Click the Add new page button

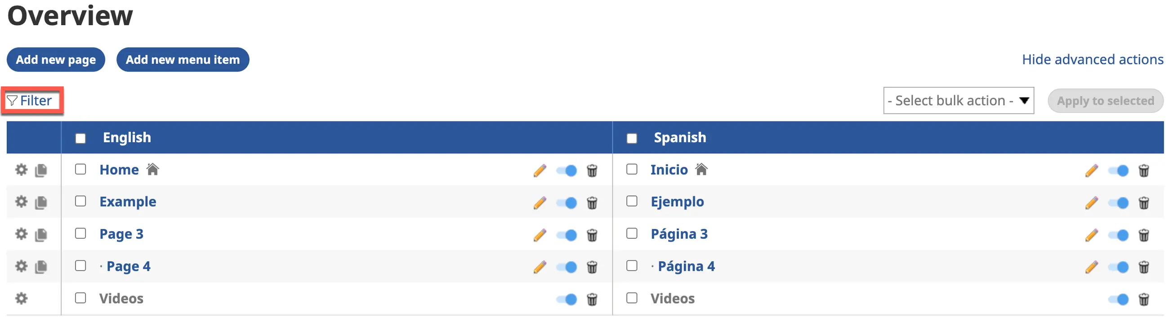click(x=56, y=59)
